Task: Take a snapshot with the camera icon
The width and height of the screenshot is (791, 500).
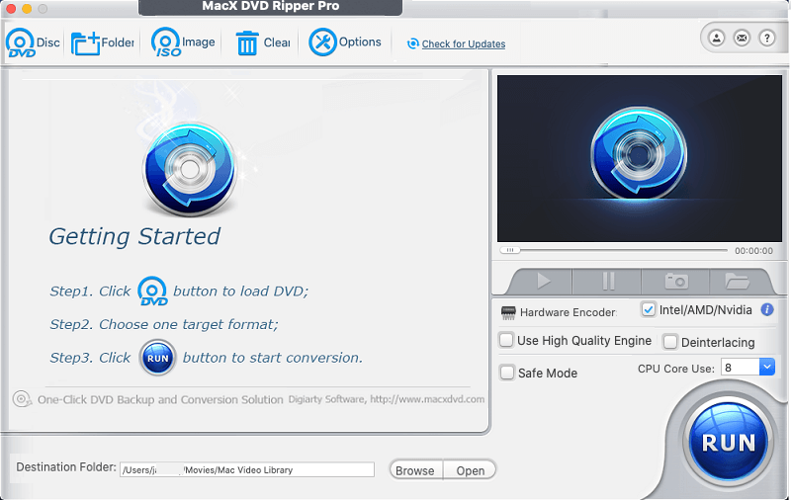Action: click(x=676, y=282)
